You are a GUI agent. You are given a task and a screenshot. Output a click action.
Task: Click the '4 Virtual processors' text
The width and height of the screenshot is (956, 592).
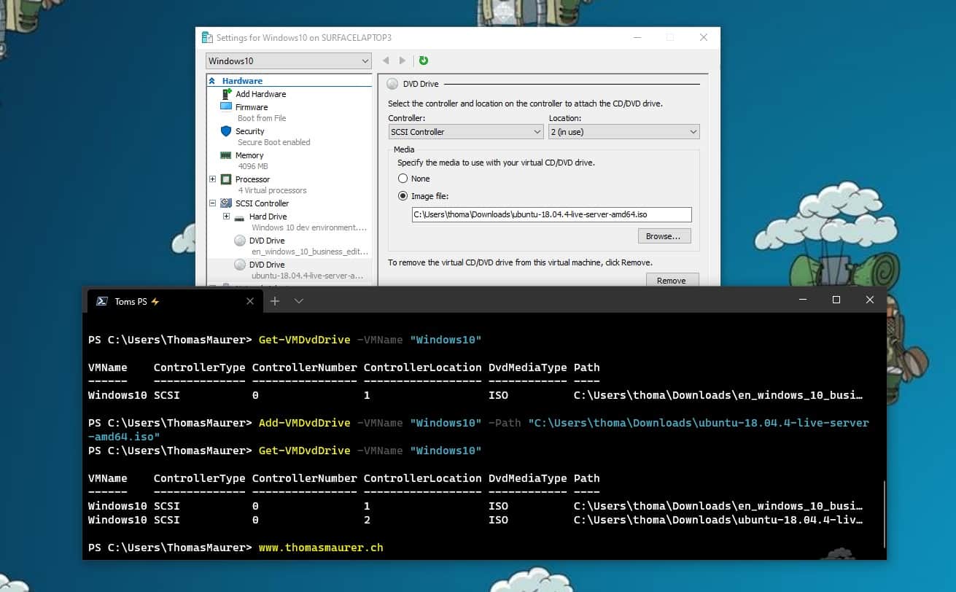tap(272, 190)
